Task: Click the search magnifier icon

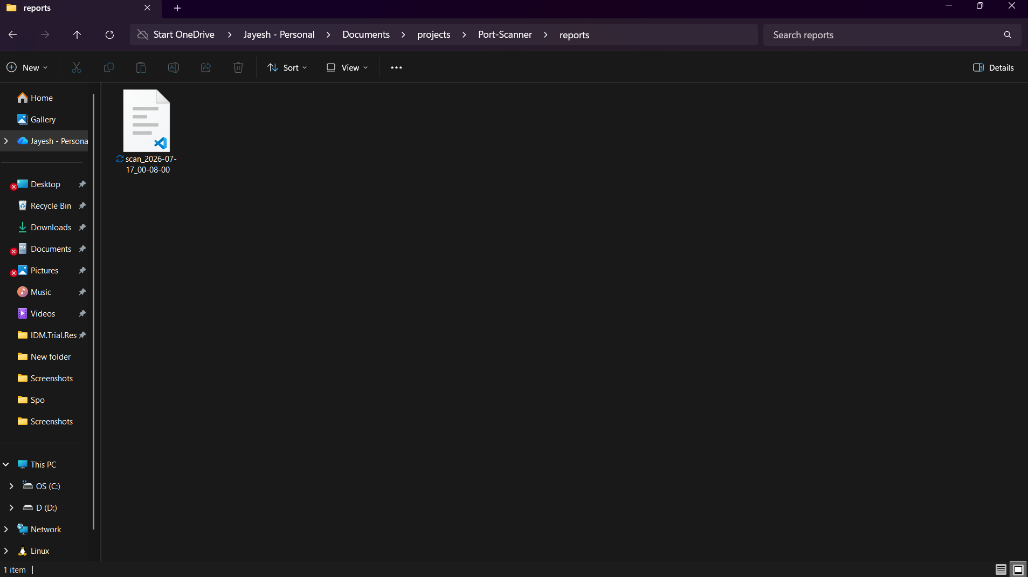Action: coord(1008,35)
